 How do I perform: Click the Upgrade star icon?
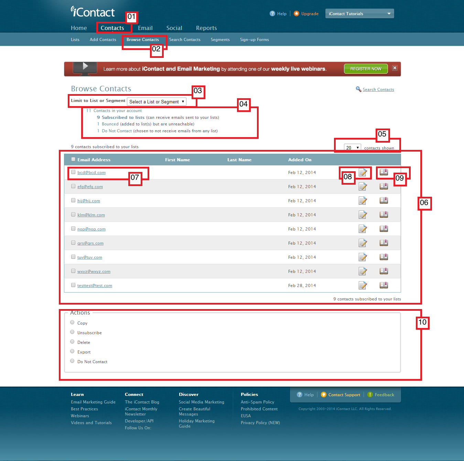(296, 13)
